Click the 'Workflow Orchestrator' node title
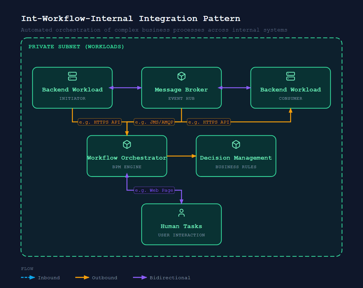The width and height of the screenshot is (363, 288). pos(127,158)
